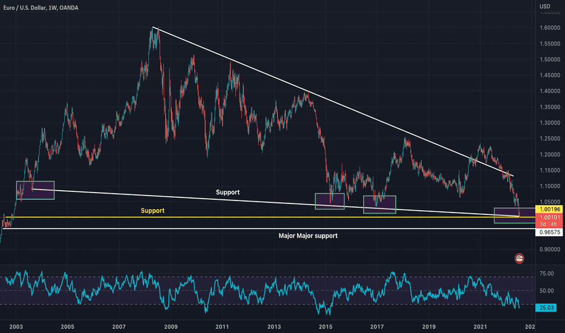Click the 2003 time axis label
This screenshot has height=333, width=565.
click(16, 327)
